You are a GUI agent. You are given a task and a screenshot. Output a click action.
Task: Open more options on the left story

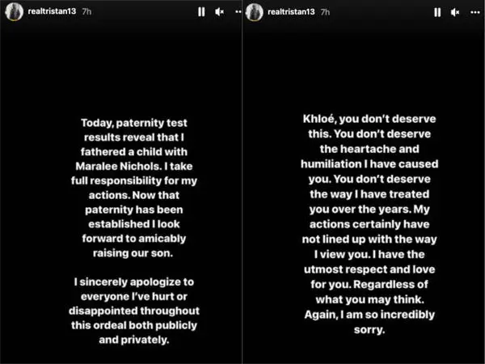[238, 12]
